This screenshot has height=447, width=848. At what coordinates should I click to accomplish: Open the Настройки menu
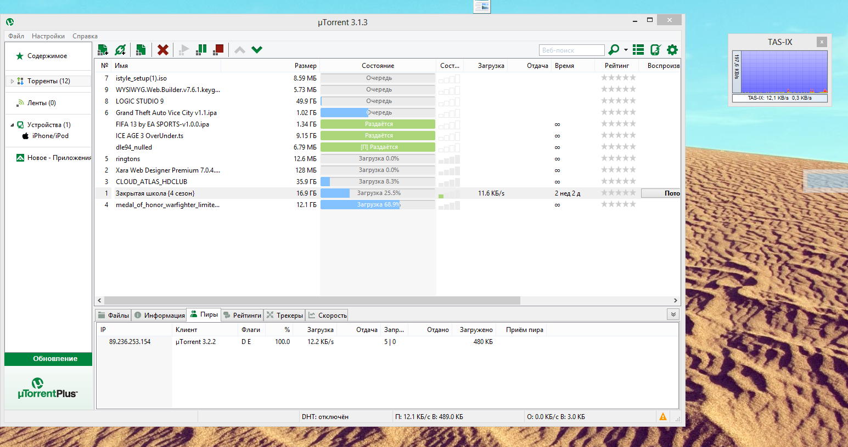pyautogui.click(x=48, y=36)
